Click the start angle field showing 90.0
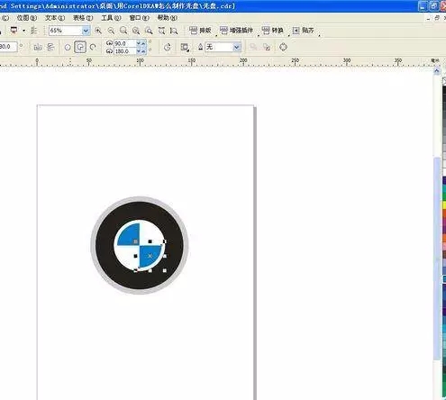This screenshot has height=400, width=446. (125, 43)
